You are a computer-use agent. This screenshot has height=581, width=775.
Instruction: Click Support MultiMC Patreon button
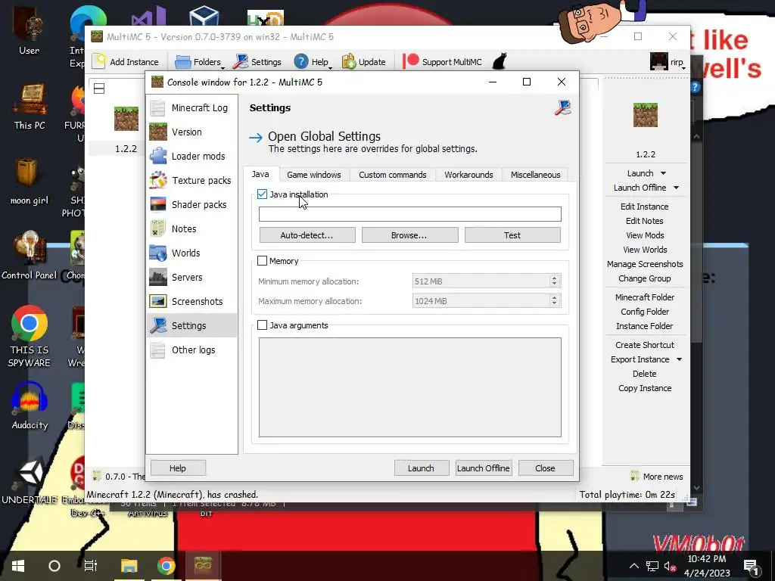tap(442, 62)
